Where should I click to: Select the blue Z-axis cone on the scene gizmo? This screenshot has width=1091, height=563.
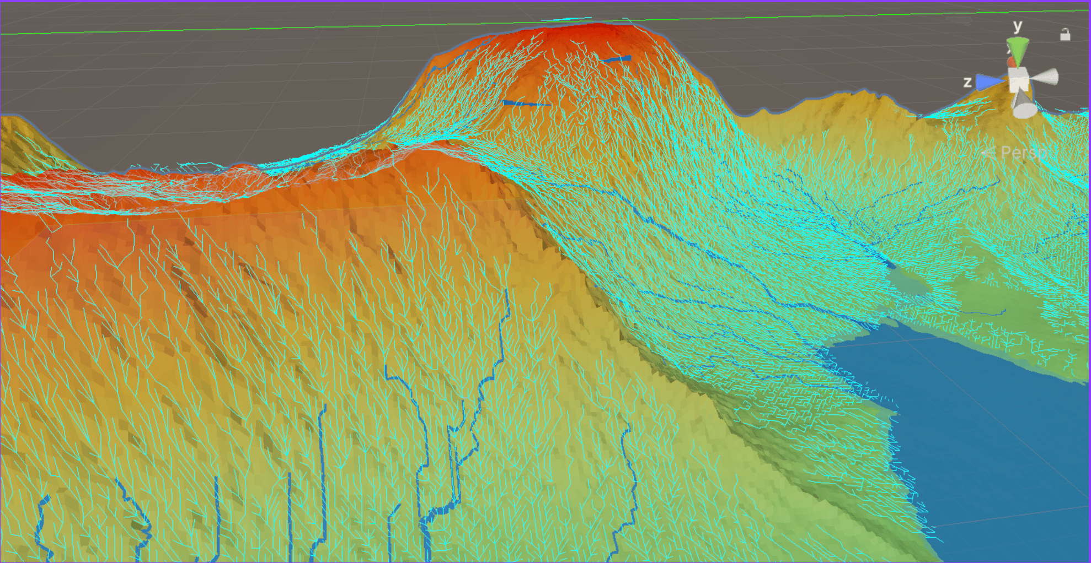(x=988, y=80)
